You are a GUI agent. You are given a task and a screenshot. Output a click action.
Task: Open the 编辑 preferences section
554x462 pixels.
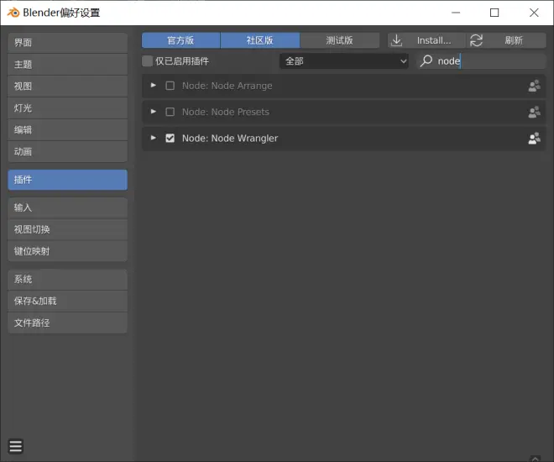pos(67,130)
